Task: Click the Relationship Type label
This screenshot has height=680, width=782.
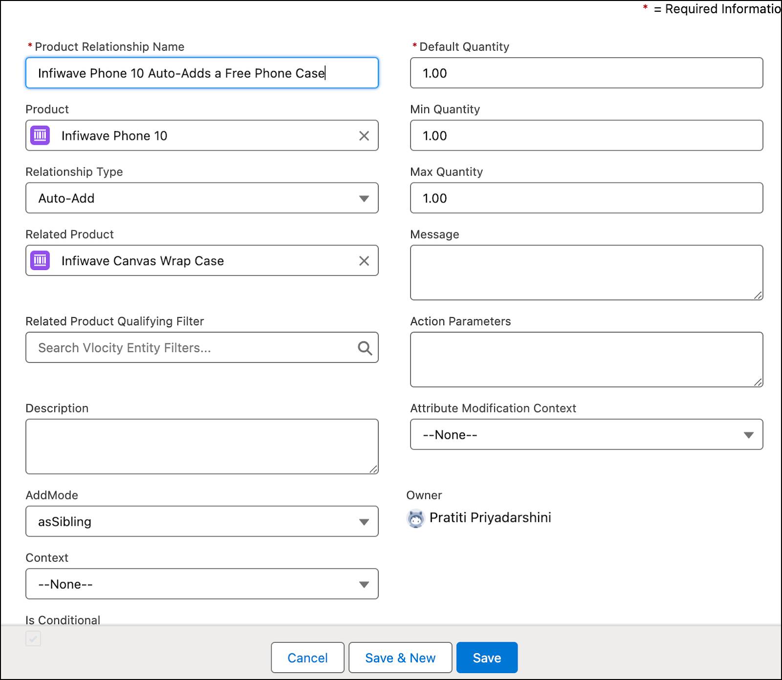Action: pyautogui.click(x=74, y=172)
